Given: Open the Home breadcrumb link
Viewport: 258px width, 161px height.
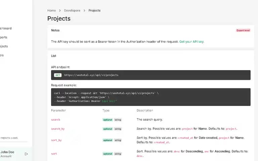Looking at the screenshot, I should coord(51,10).
